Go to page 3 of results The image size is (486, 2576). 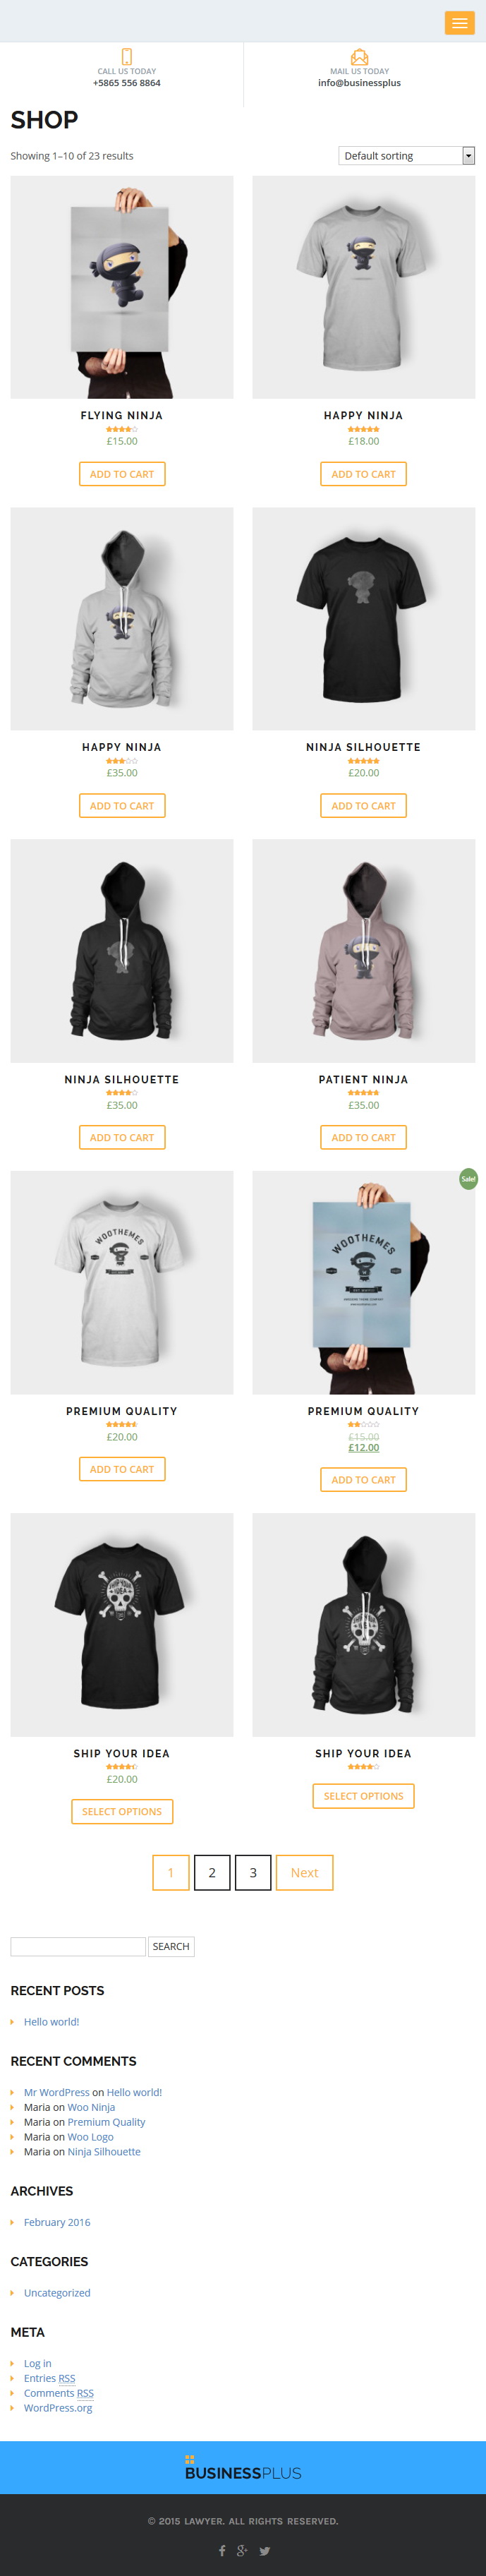tap(253, 1872)
